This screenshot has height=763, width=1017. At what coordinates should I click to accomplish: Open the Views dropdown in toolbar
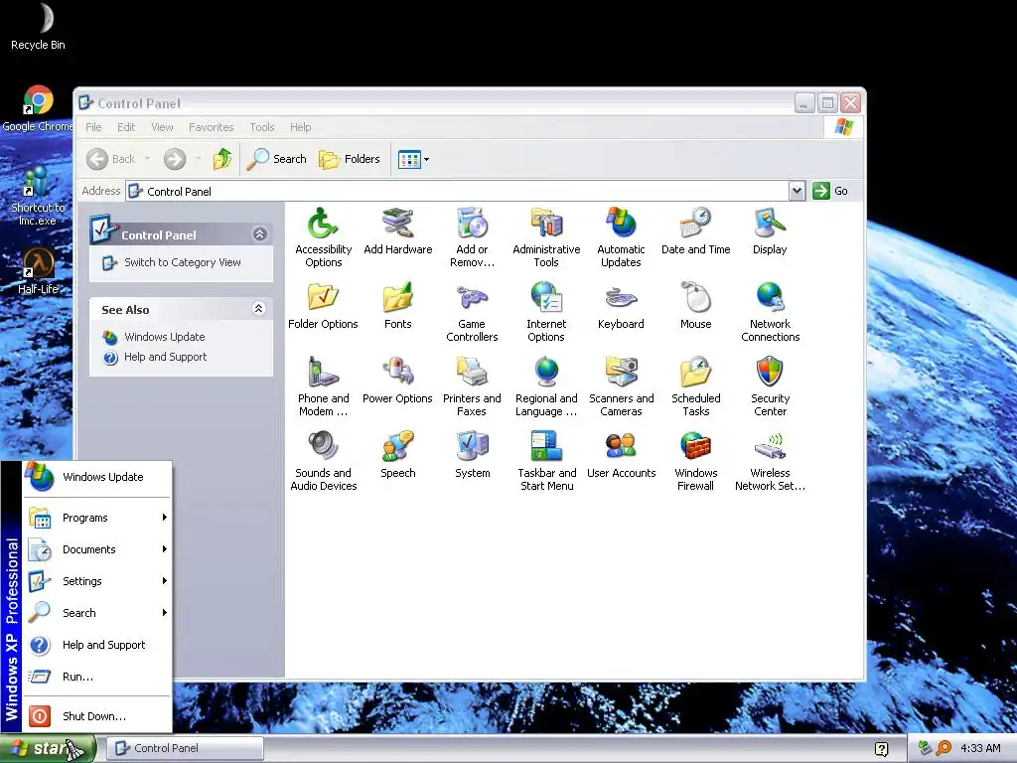point(414,159)
